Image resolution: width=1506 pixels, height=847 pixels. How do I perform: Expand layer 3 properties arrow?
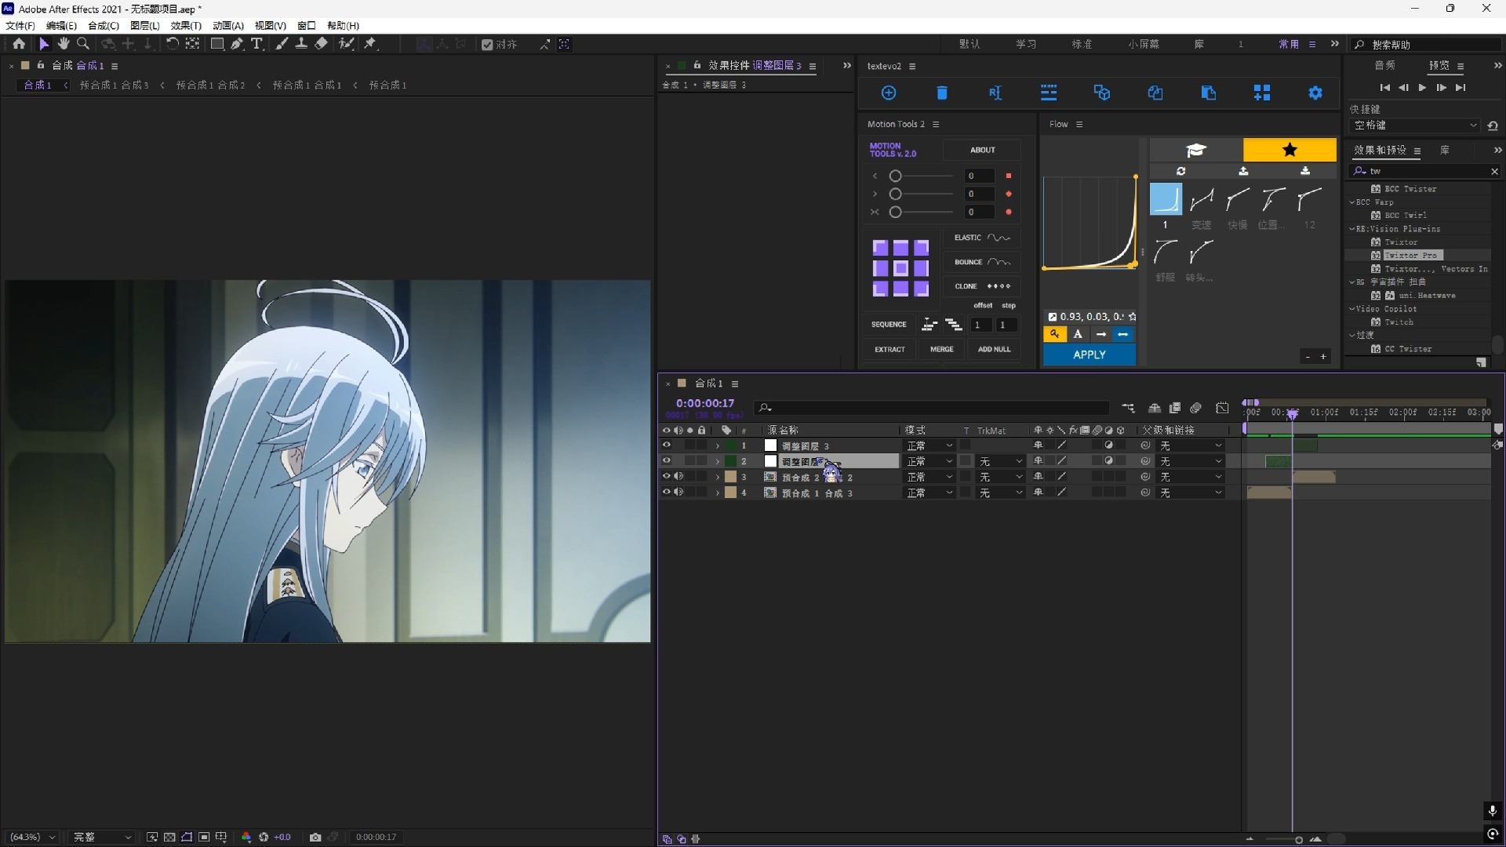(x=717, y=478)
